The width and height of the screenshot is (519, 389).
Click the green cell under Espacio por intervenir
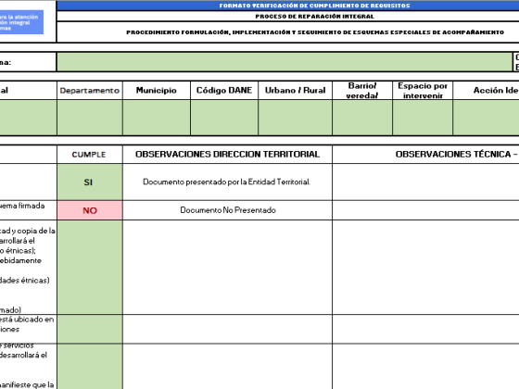[x=423, y=118]
